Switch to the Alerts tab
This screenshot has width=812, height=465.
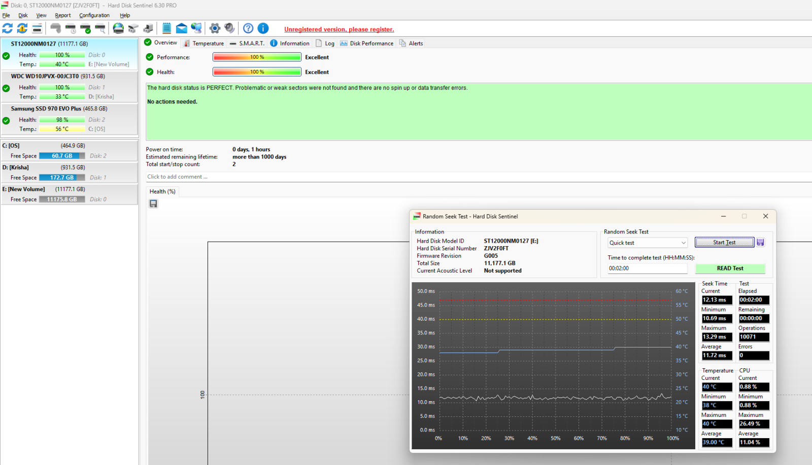pyautogui.click(x=411, y=43)
